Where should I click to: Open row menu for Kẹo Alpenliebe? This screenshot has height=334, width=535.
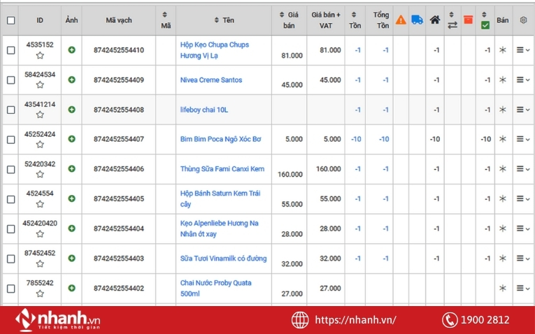[x=522, y=228]
